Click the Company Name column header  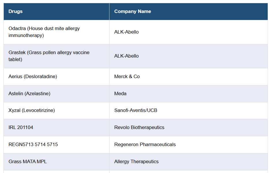[x=133, y=12]
